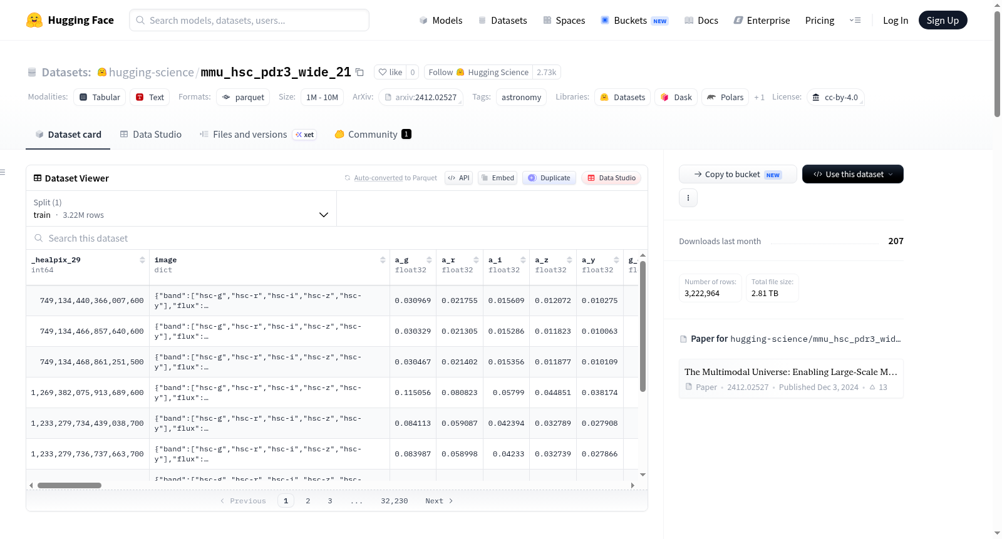Click the API button in Dataset Viewer
The width and height of the screenshot is (1002, 539).
458,178
